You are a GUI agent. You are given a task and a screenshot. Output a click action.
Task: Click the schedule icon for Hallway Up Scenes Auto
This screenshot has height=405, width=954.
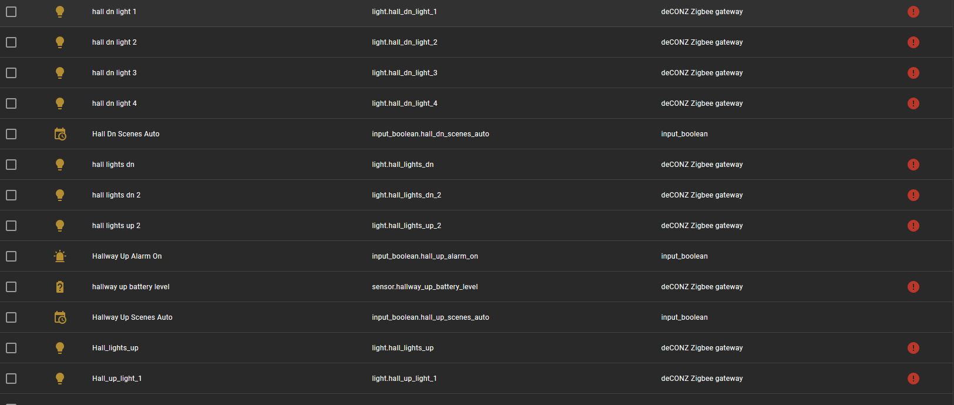60,317
